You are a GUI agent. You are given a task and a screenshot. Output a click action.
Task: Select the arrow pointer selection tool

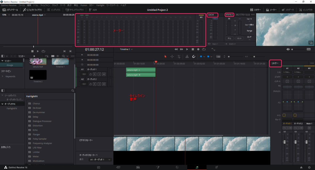click(165, 57)
